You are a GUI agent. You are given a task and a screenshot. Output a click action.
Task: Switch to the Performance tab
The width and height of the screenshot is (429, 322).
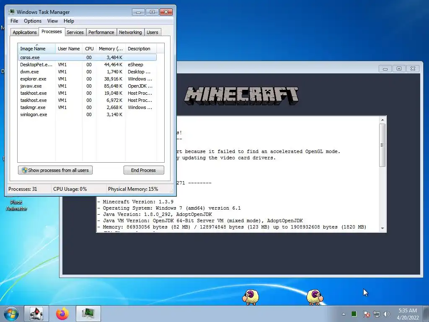pos(101,32)
